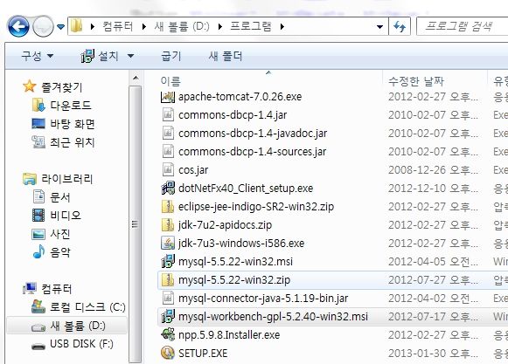This screenshot has width=508, height=364.
Task: Click the mysql-connector-java-5.1.19-bin.jar file icon
Action: (x=168, y=298)
